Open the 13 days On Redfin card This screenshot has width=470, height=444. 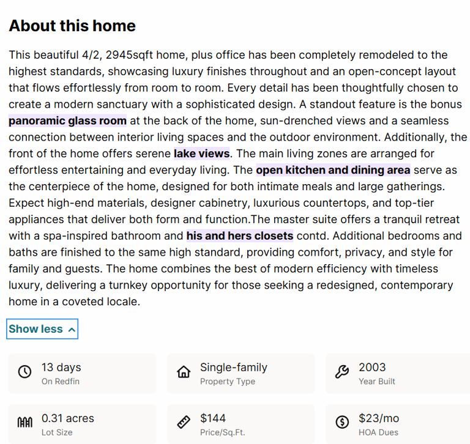click(x=82, y=374)
